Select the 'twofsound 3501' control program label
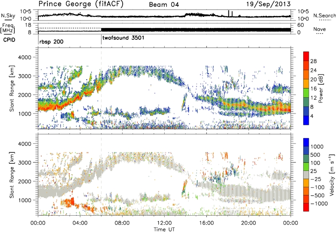Viewport: 336px width, 232px height. pos(123,38)
